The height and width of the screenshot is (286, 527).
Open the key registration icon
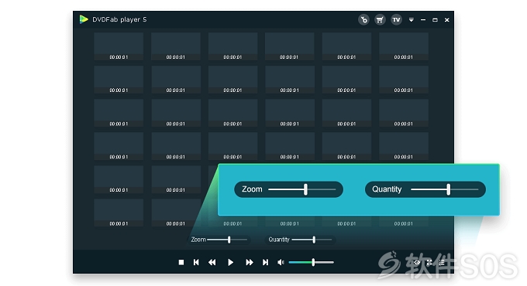tap(363, 20)
